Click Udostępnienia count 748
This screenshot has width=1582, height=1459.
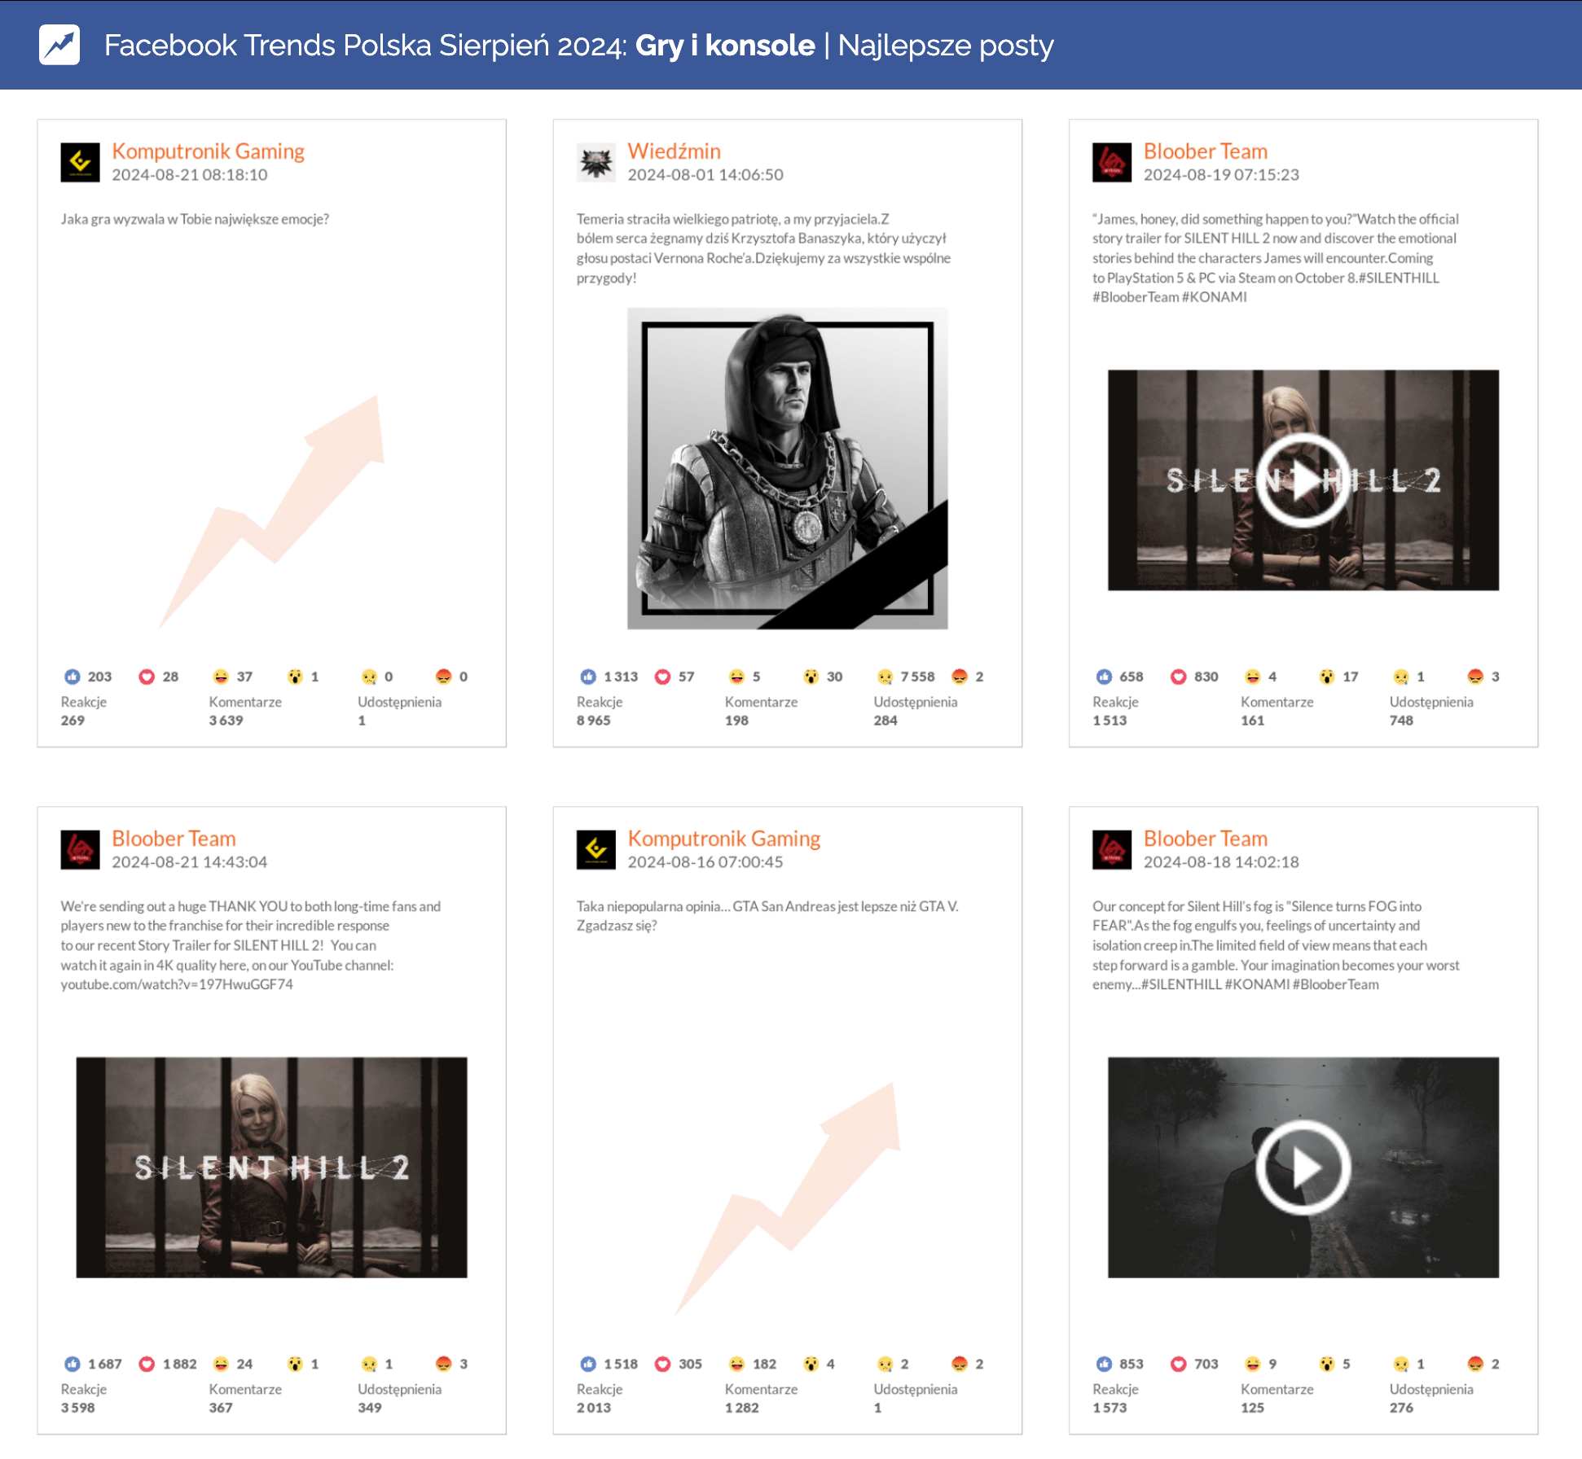1401,721
